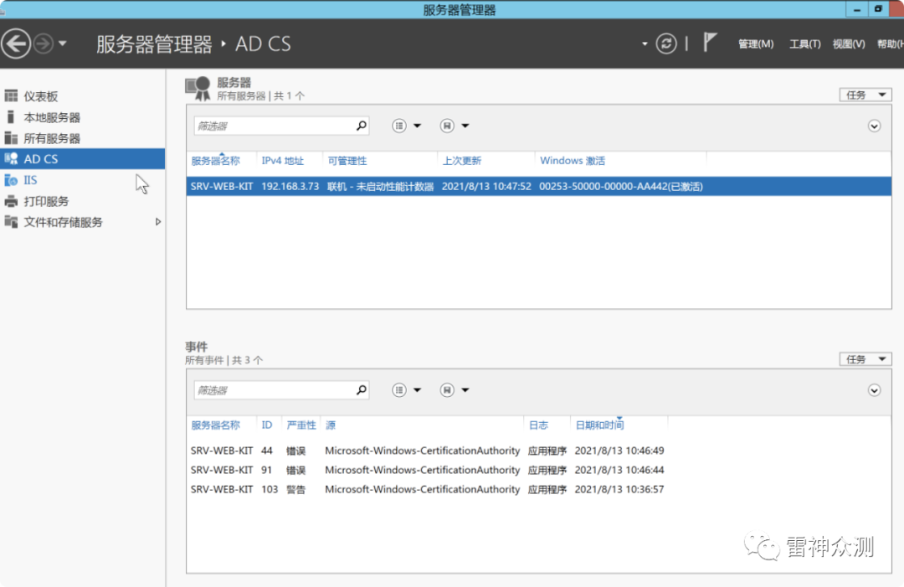904x587 pixels.
Task: Open the navigation history dropdown arrow
Action: pos(62,44)
